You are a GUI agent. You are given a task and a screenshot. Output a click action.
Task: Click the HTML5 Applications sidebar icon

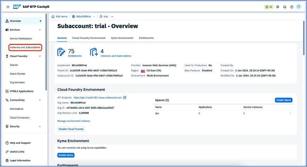[7, 91]
